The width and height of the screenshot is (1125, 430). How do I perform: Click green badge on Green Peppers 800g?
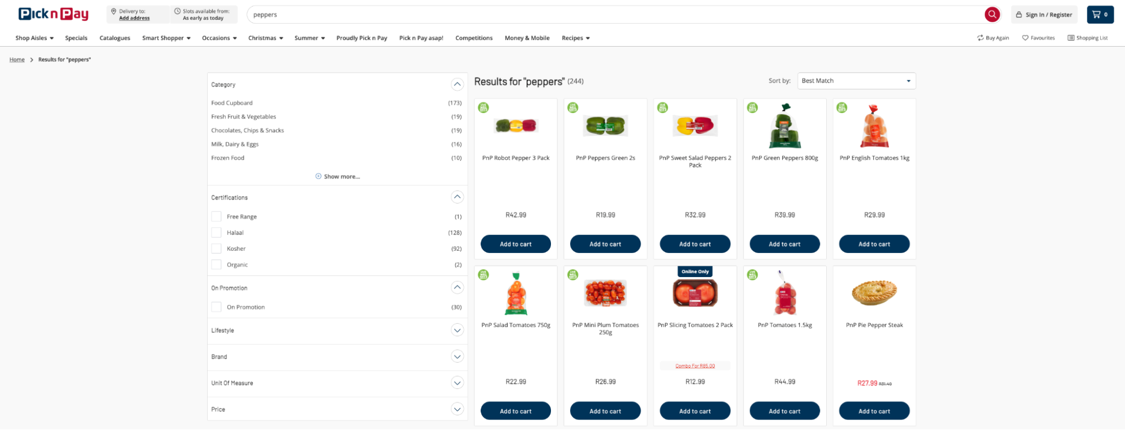[752, 107]
